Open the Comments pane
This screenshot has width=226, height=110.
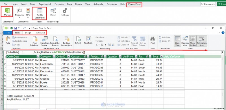tap(208, 4)
